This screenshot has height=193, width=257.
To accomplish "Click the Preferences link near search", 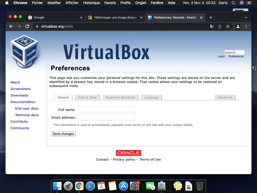I will click(x=236, y=56).
